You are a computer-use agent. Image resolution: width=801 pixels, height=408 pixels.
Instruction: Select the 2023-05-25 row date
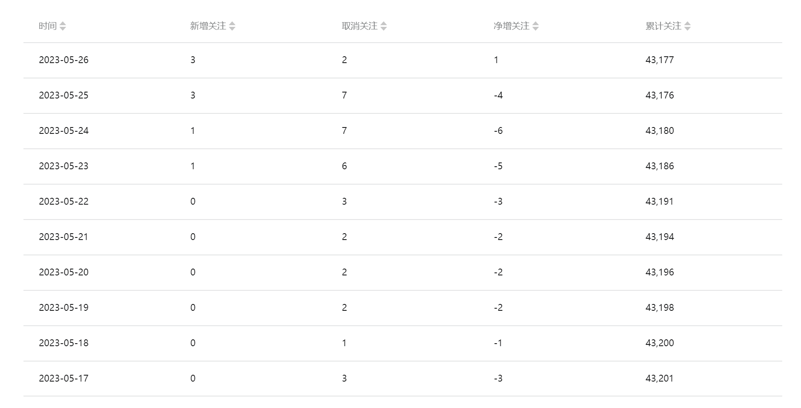point(64,95)
